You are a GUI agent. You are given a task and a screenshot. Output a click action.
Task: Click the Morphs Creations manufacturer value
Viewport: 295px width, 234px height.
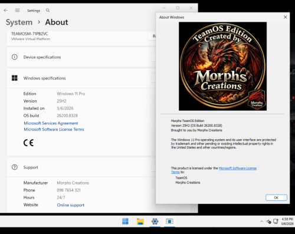coord(73,183)
